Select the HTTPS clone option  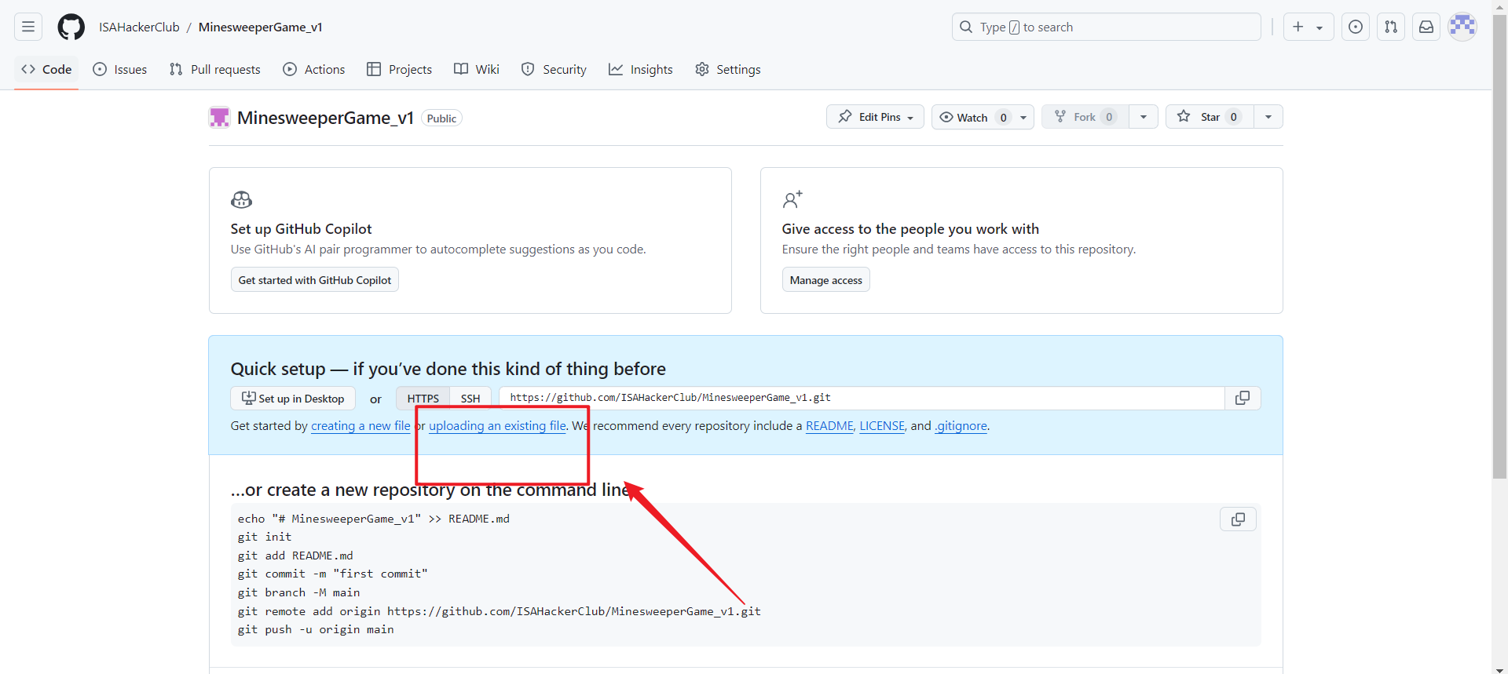(423, 399)
